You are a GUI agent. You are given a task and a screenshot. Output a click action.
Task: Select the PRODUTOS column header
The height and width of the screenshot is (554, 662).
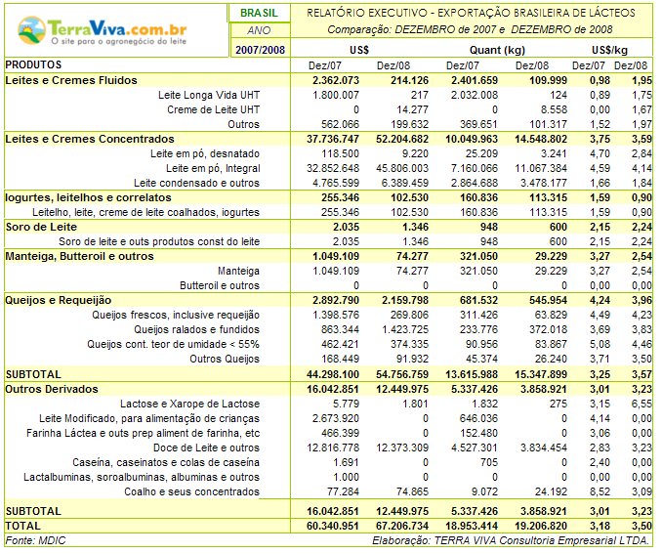[x=34, y=64]
